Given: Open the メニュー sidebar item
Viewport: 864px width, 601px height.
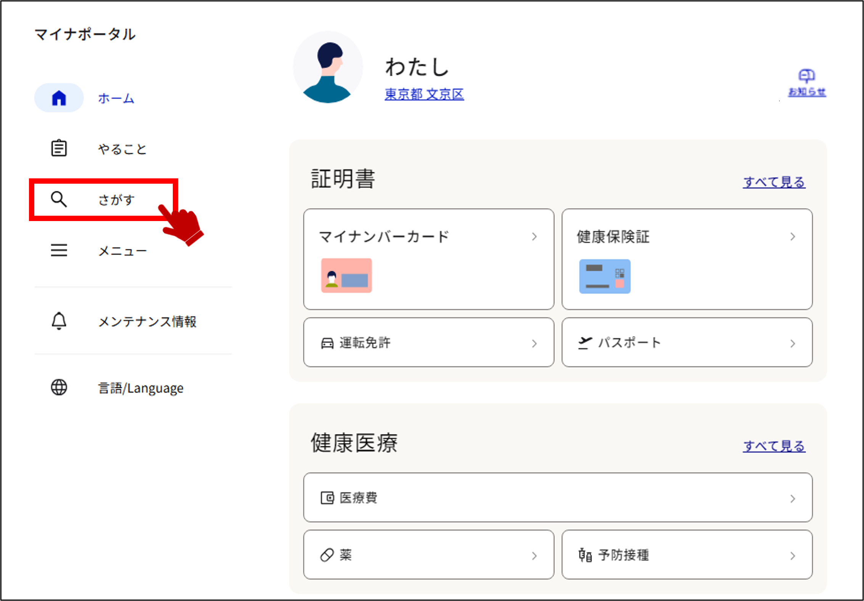Looking at the screenshot, I should pos(122,251).
